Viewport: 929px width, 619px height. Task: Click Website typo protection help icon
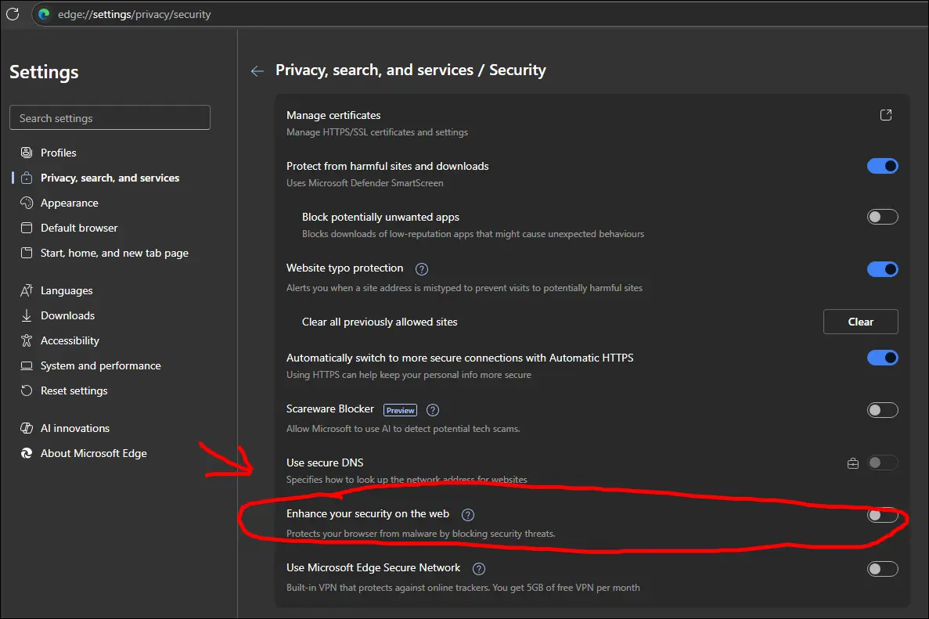(422, 269)
